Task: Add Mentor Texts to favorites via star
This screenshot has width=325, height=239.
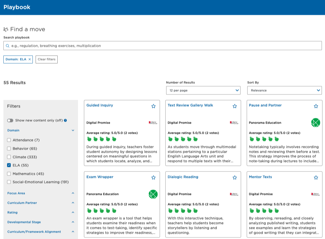Action: pyautogui.click(x=316, y=178)
